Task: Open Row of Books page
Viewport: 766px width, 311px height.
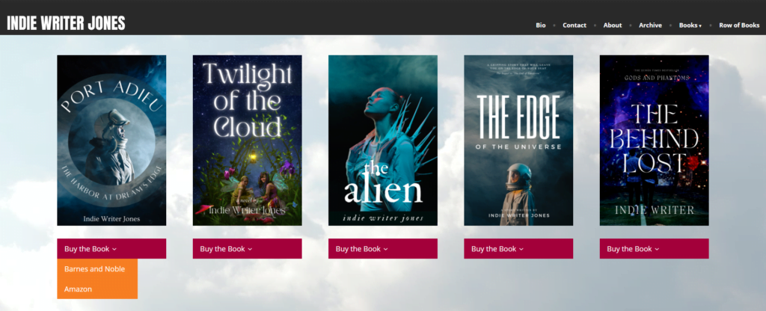Action: (738, 25)
